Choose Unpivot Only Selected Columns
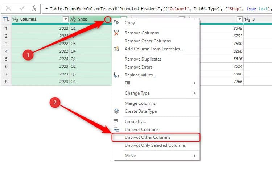272x178 pixels. (x=156, y=145)
